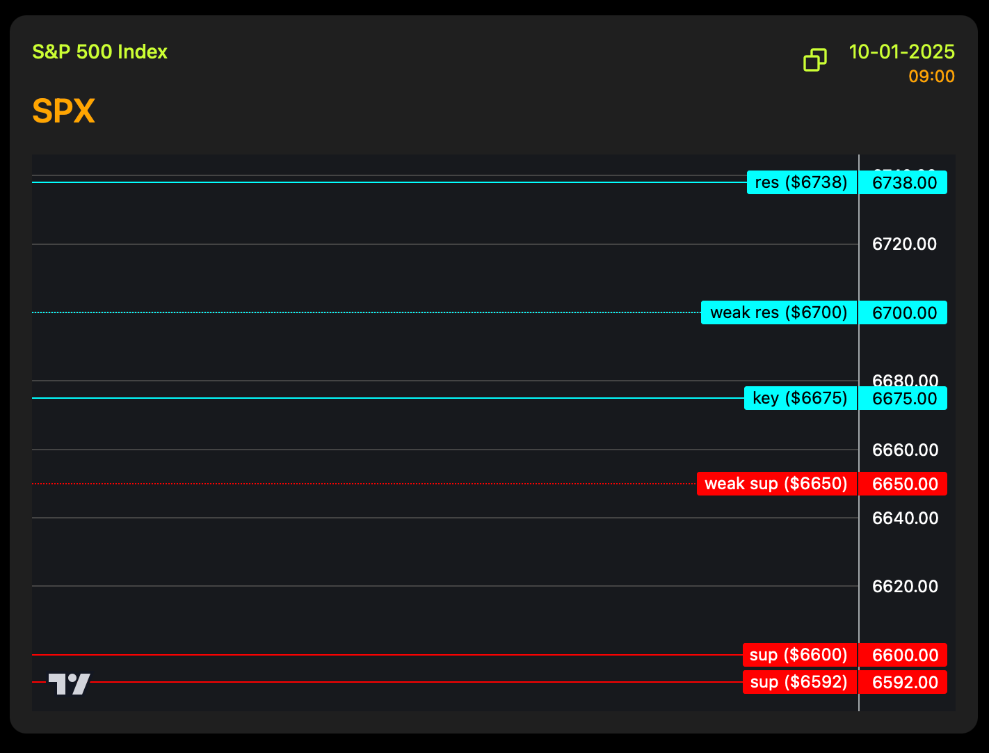Image resolution: width=989 pixels, height=753 pixels.
Task: Click the 6720.00 price axis value
Action: pos(904,244)
